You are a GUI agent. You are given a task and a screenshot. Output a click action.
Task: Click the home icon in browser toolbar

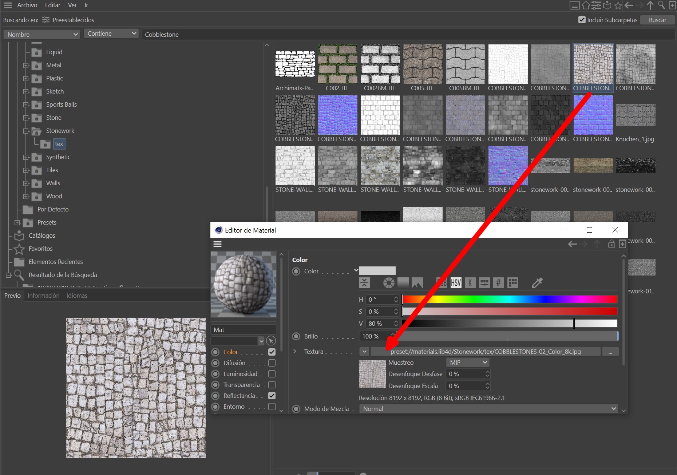point(585,5)
